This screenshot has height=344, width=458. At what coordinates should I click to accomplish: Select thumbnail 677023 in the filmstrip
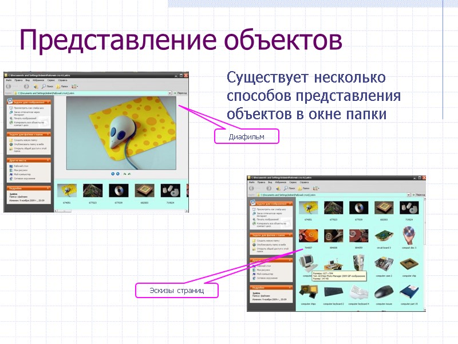pyautogui.click(x=92, y=190)
